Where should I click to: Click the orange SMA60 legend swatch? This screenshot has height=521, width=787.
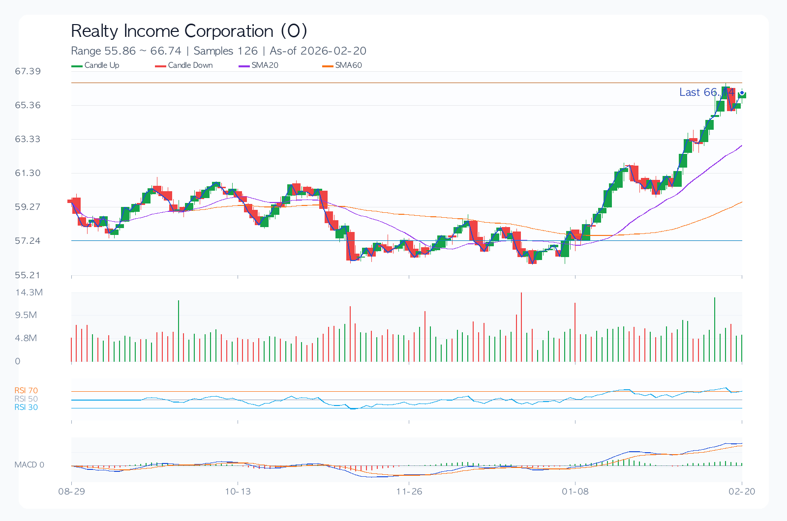(328, 66)
